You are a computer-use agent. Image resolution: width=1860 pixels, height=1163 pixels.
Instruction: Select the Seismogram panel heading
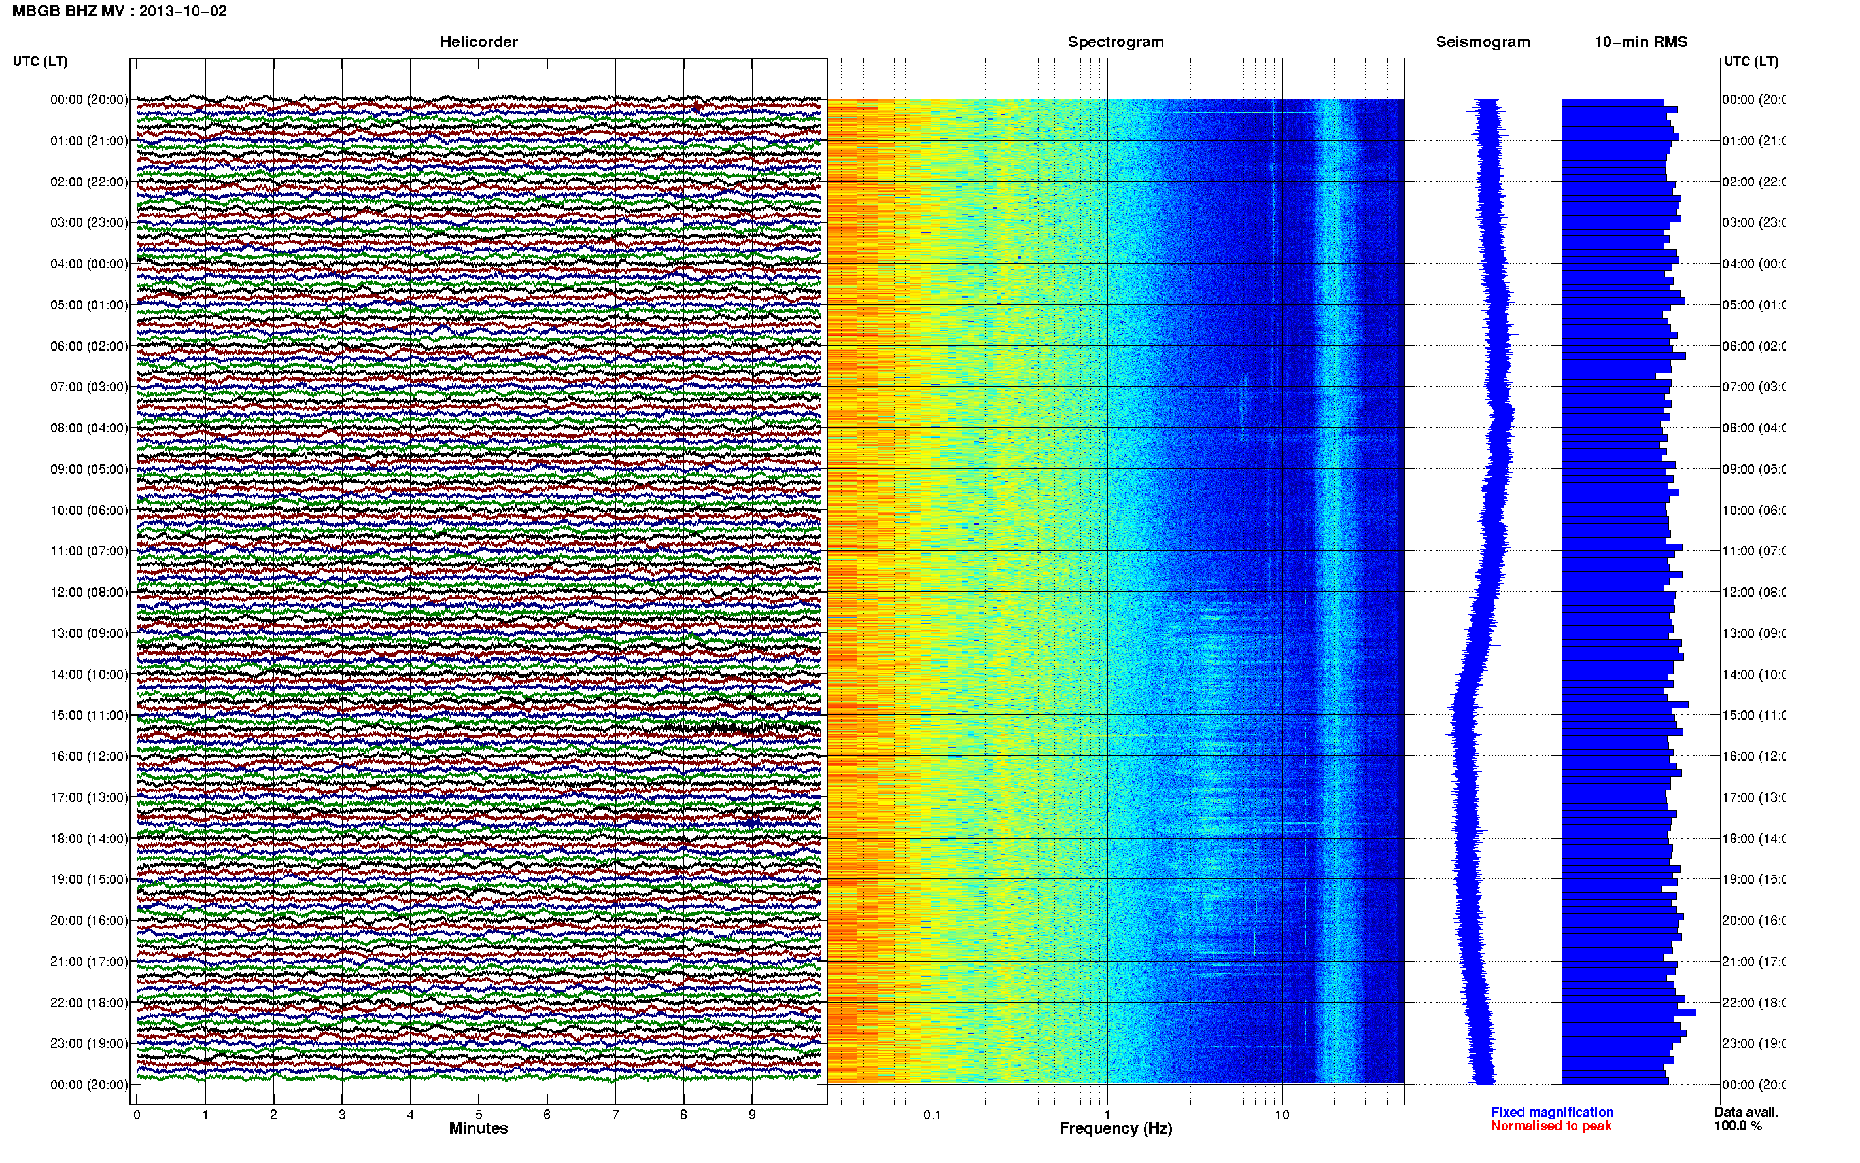pos(1483,42)
